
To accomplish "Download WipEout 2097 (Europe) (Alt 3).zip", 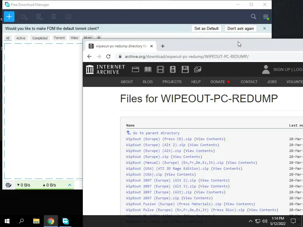I will [161, 186].
